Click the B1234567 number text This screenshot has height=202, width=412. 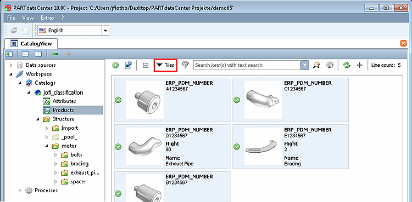point(176,182)
